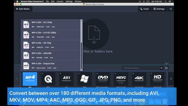Image resolution: width=188 pixels, height=106 pixels.
Task: Click preset list scroll down arrow
Action: pos(81,70)
